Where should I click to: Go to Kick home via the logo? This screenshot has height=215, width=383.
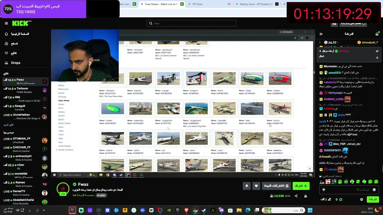pyautogui.click(x=22, y=23)
